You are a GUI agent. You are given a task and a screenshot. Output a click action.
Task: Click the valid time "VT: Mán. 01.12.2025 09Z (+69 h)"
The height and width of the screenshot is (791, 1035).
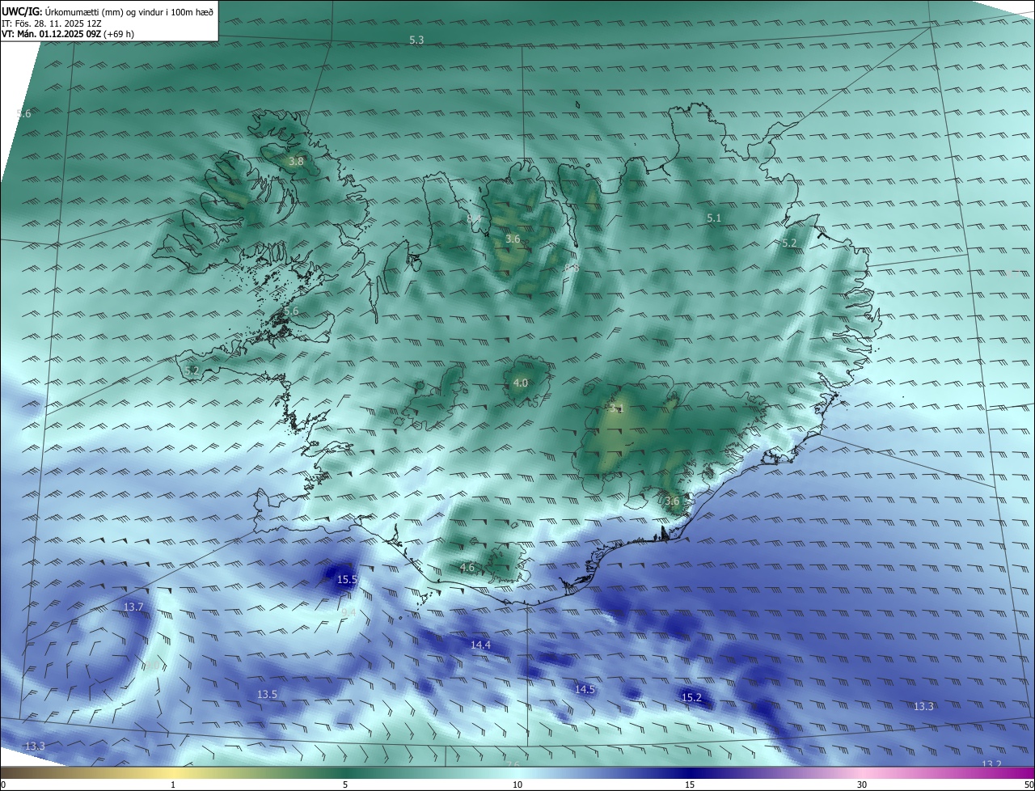click(x=68, y=34)
